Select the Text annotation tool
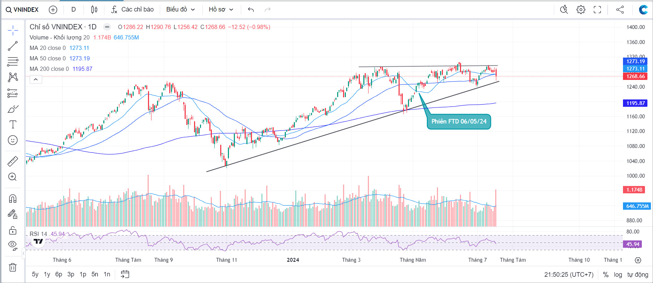The width and height of the screenshot is (653, 283). [13, 125]
